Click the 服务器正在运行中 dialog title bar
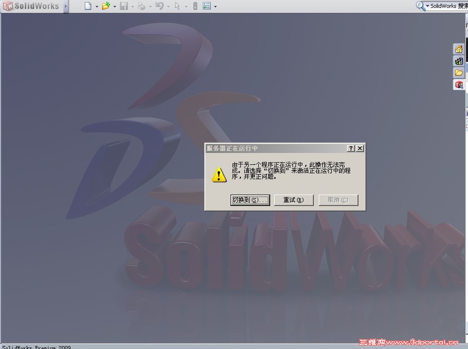 (276, 148)
